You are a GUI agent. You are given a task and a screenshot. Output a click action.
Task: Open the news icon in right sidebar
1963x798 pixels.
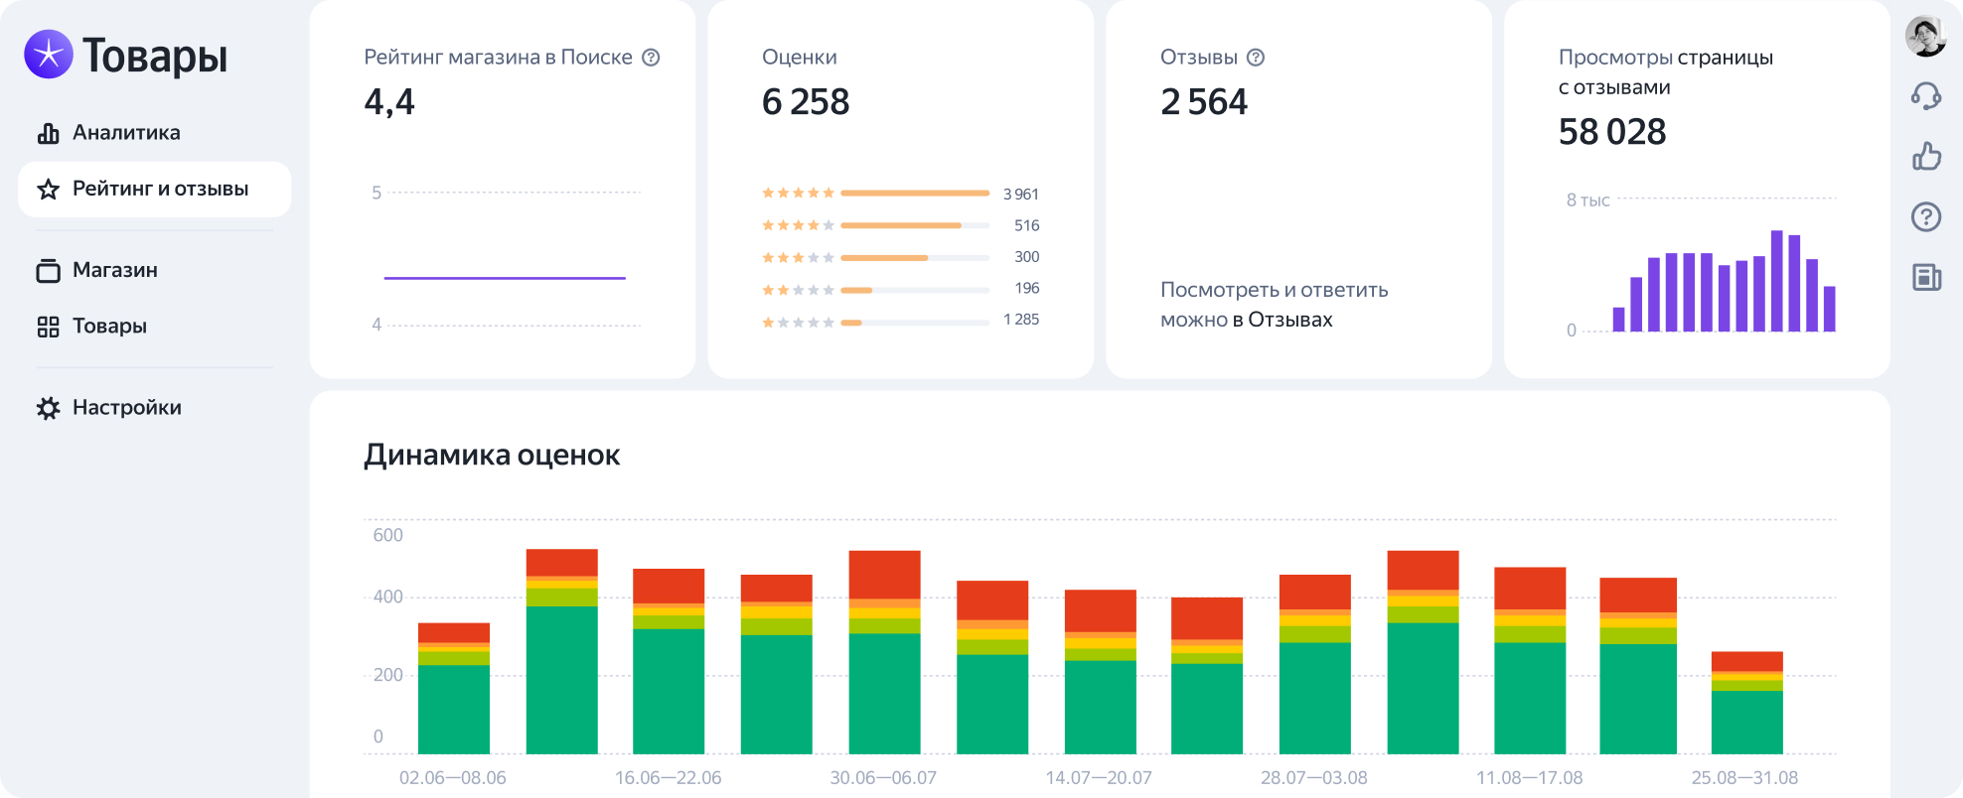pos(1926,277)
